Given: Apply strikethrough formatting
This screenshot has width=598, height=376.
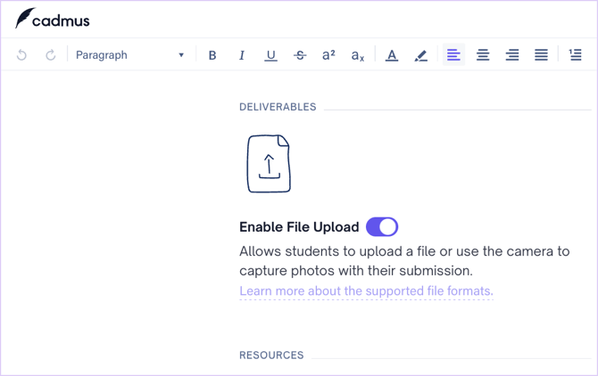Looking at the screenshot, I should point(300,55).
